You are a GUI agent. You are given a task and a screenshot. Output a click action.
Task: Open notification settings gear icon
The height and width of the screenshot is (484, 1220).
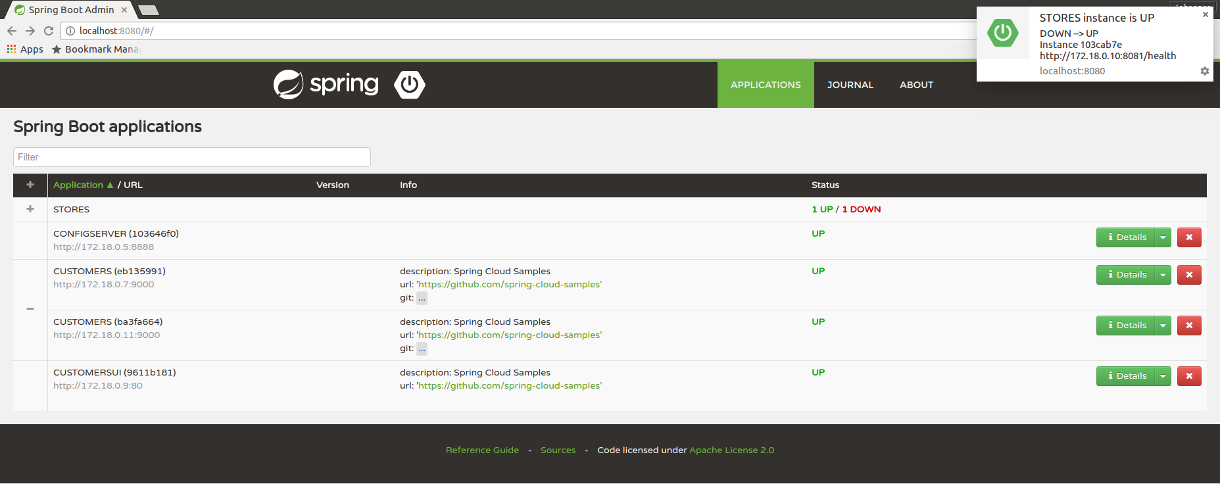[1204, 71]
